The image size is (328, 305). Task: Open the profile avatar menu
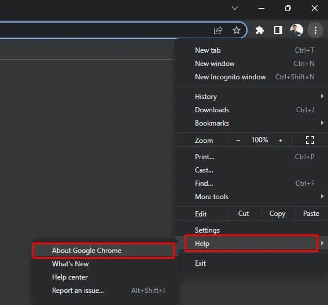coord(297,30)
